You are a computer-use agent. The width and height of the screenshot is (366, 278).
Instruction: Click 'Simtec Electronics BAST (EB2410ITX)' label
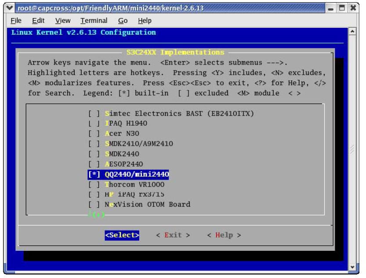(179, 114)
